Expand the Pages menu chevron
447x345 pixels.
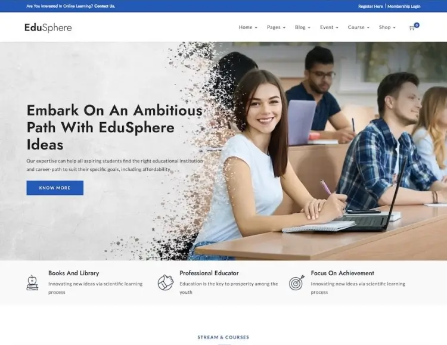(x=284, y=27)
